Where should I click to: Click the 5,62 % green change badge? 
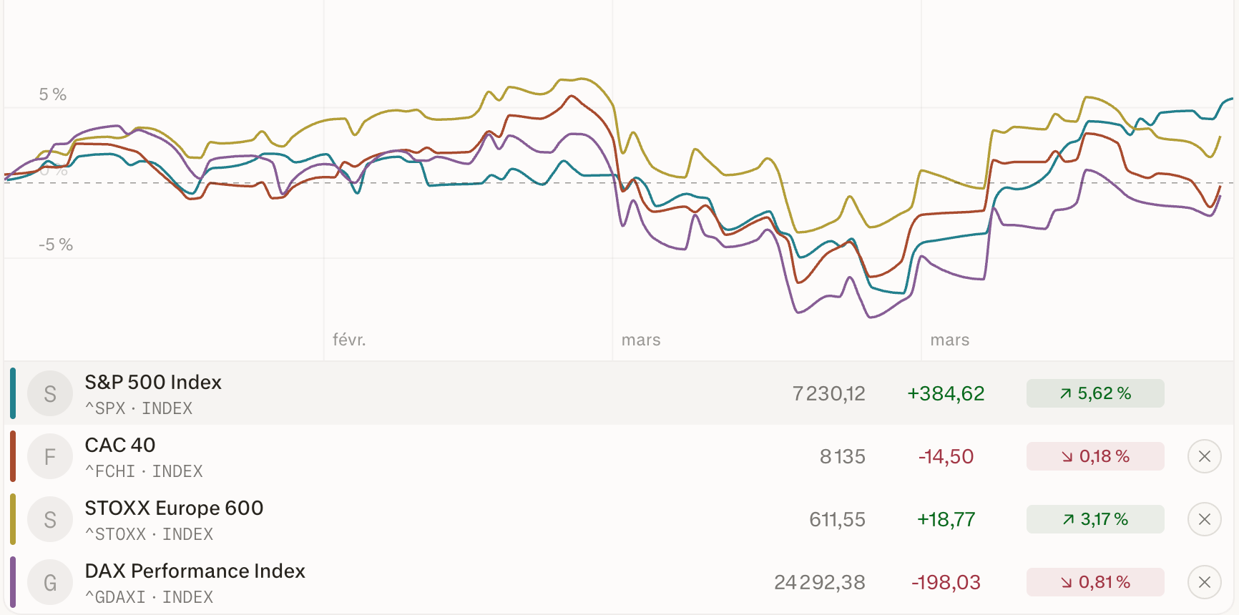[x=1095, y=393]
